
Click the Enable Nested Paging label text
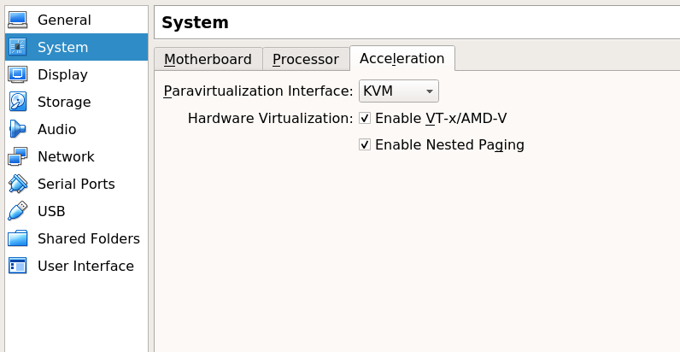pyautogui.click(x=449, y=145)
